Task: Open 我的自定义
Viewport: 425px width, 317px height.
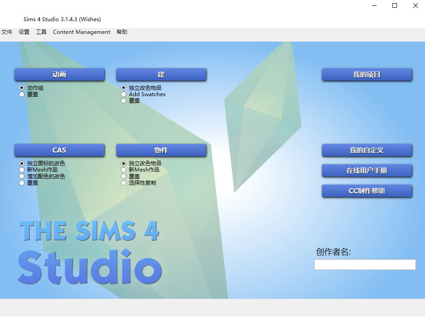Action: (367, 150)
